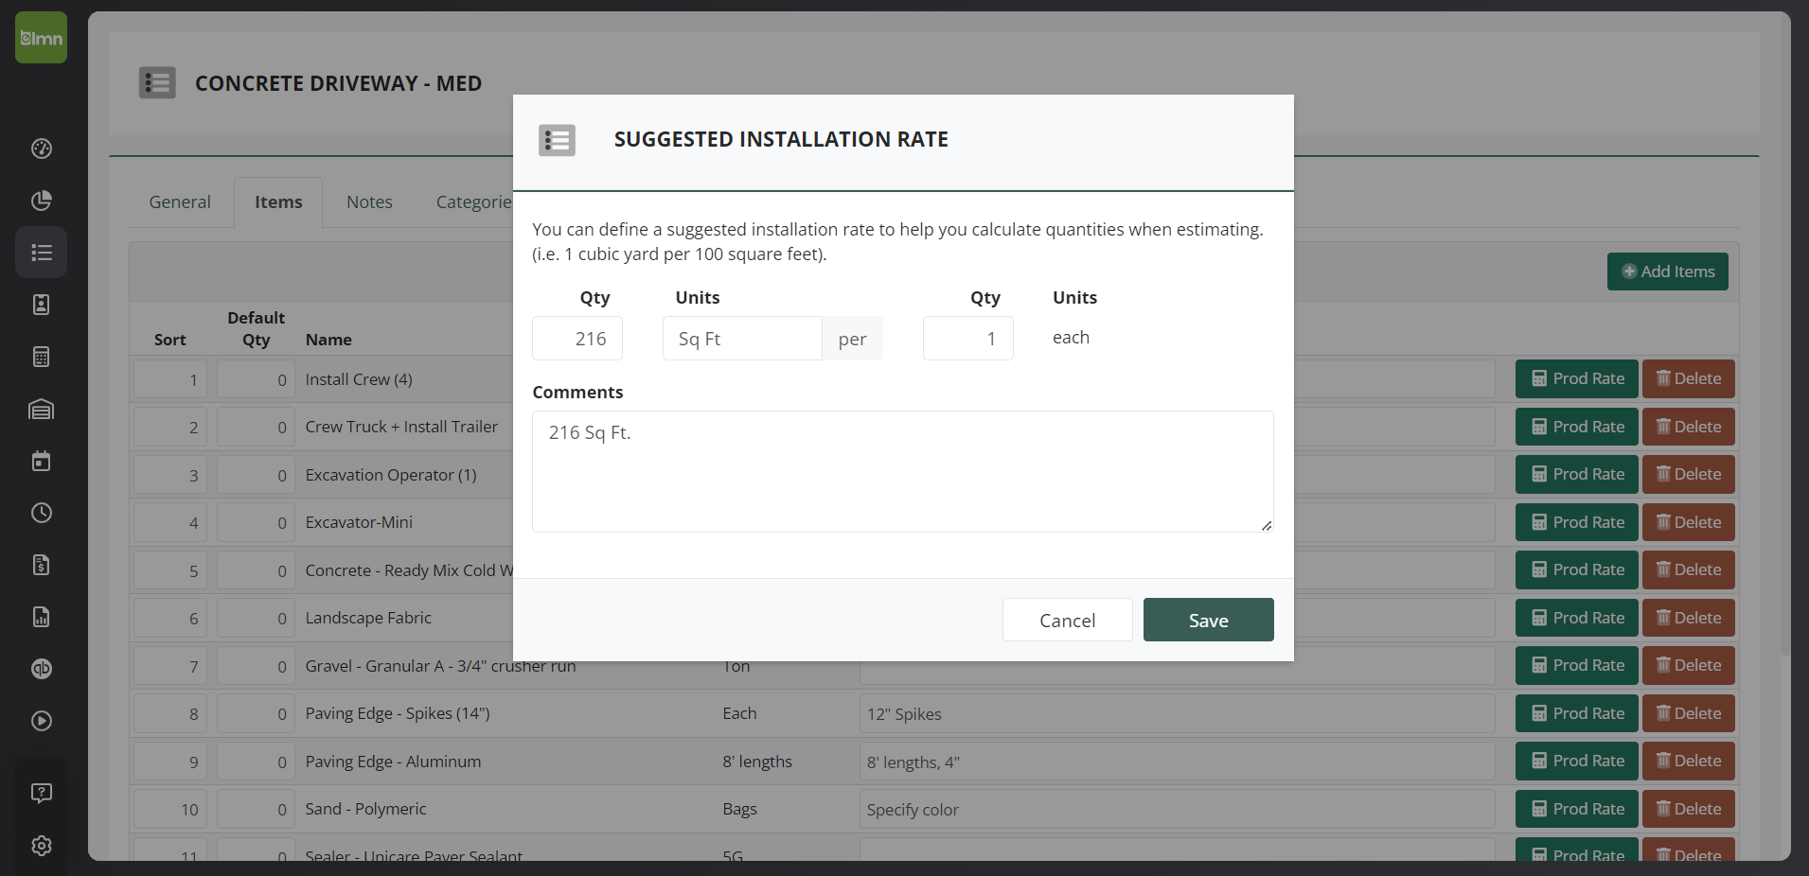Edit the Specify color description field
This screenshot has width=1809, height=876.
(x=1177, y=810)
